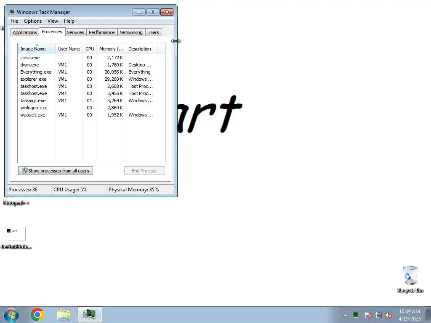Switch to the Services tab

tap(75, 32)
